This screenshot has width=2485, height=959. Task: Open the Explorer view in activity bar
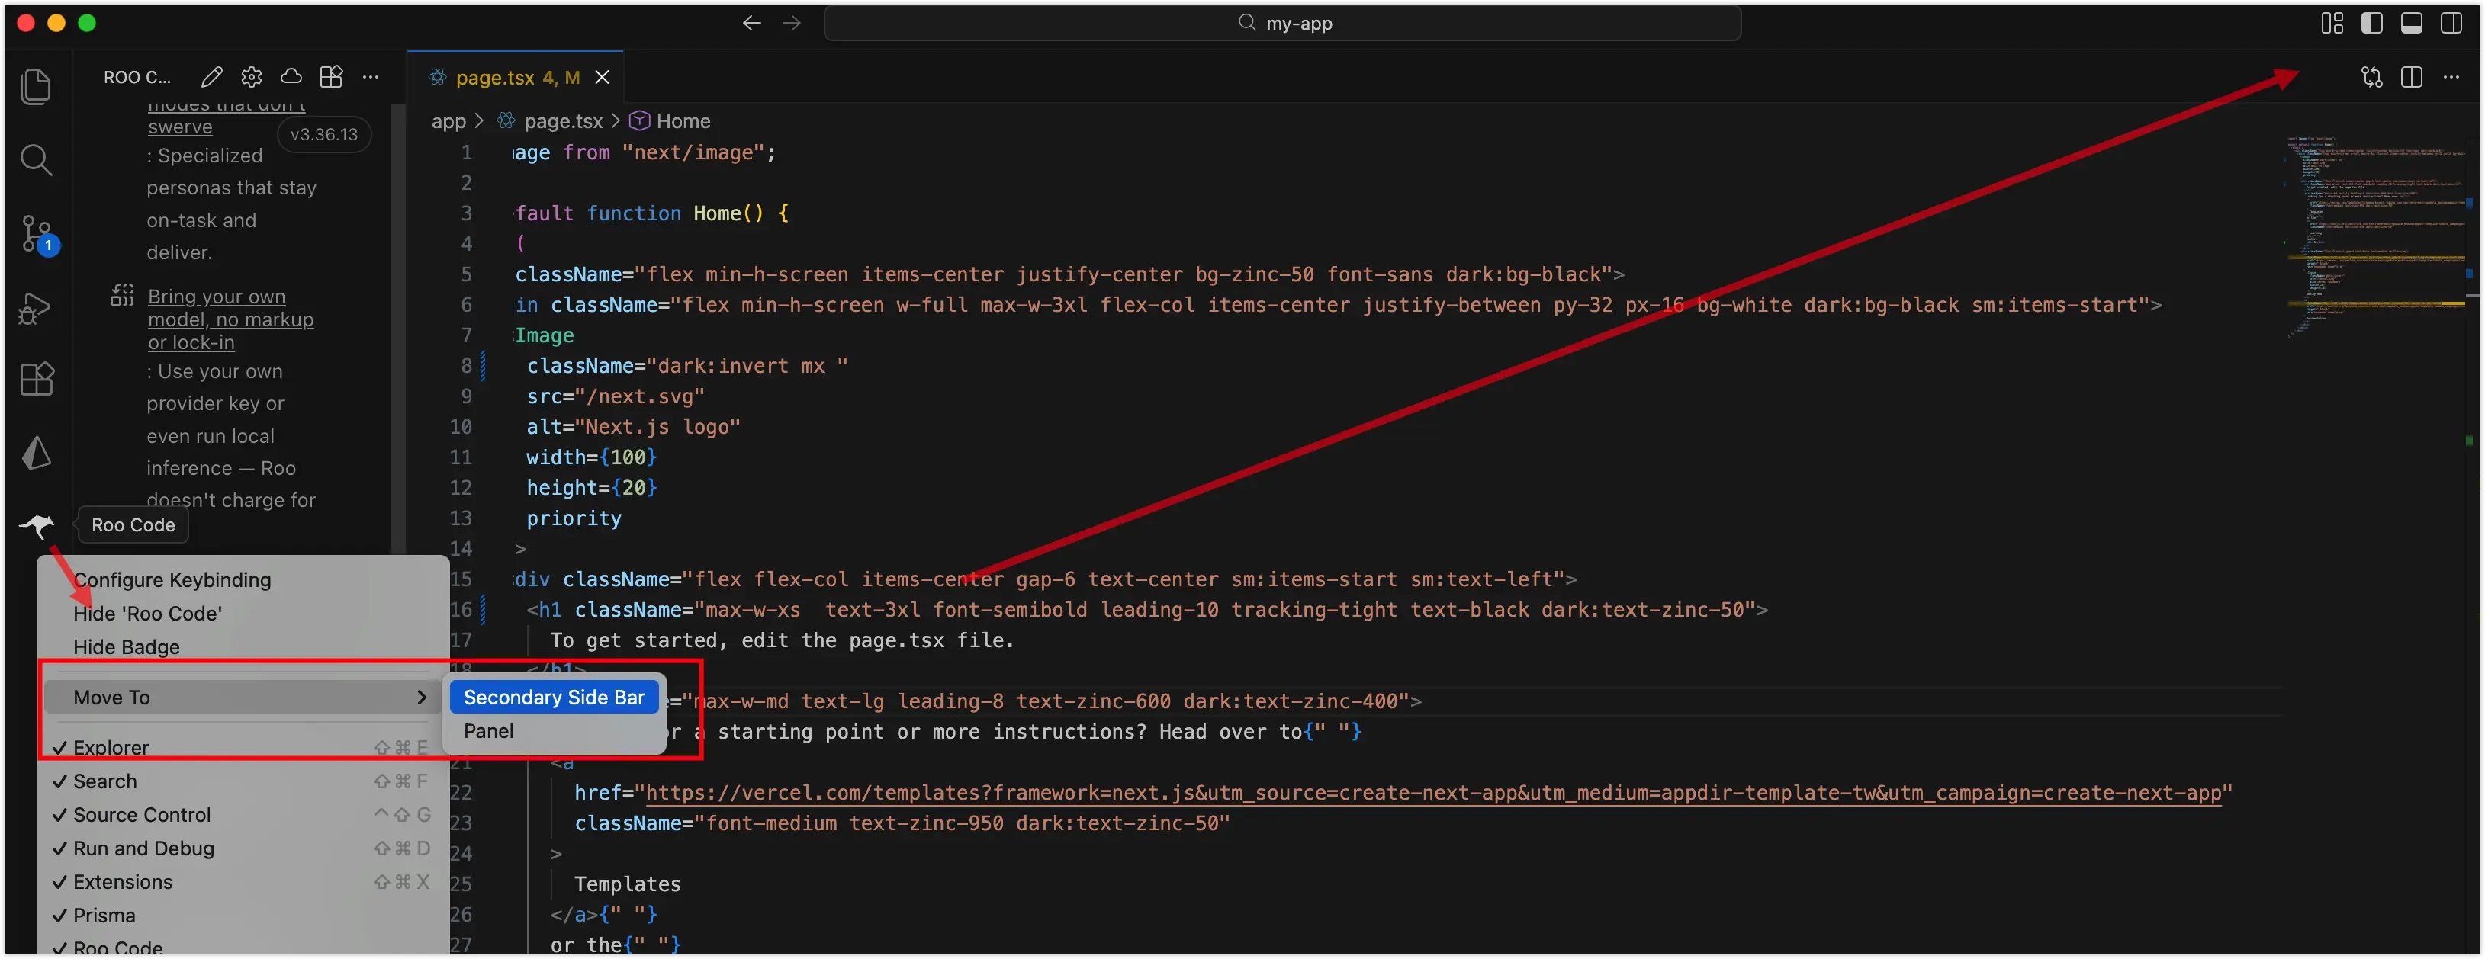[x=36, y=87]
